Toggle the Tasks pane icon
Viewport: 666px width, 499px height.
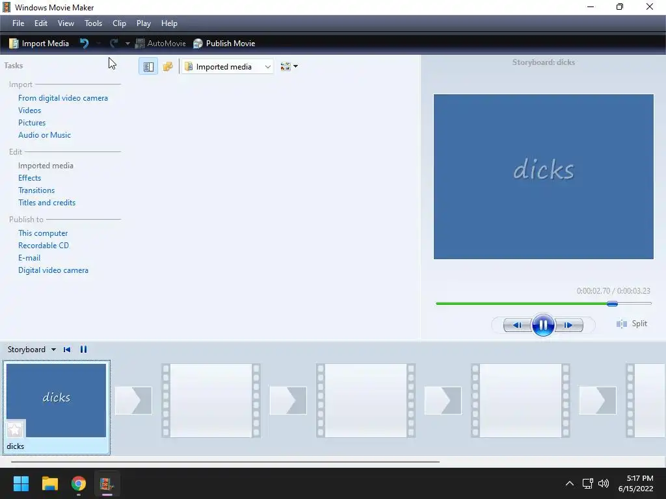pyautogui.click(x=148, y=67)
